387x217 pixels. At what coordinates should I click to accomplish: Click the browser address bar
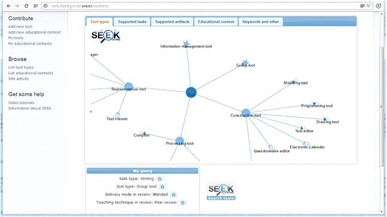pos(200,6)
